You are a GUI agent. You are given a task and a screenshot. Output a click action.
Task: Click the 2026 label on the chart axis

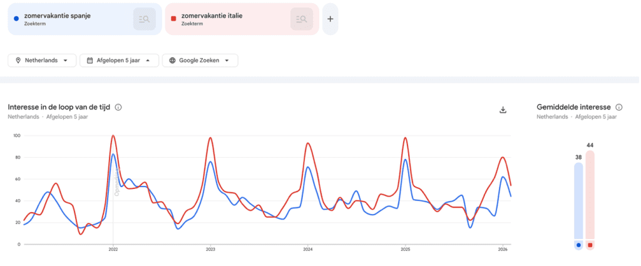(503, 248)
